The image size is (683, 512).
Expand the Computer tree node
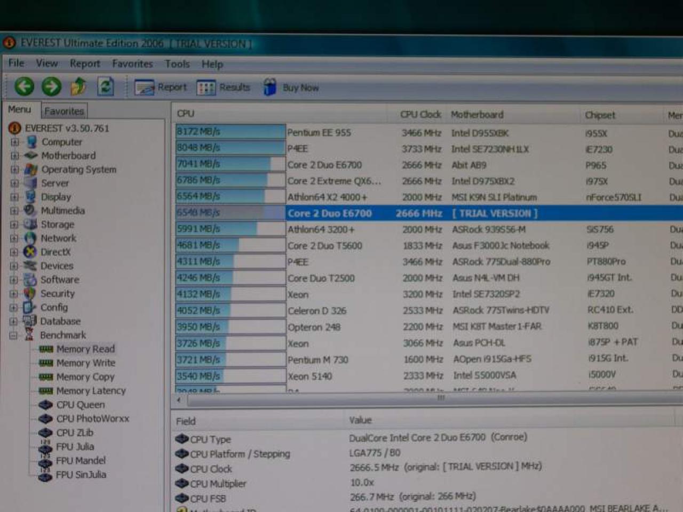point(15,142)
